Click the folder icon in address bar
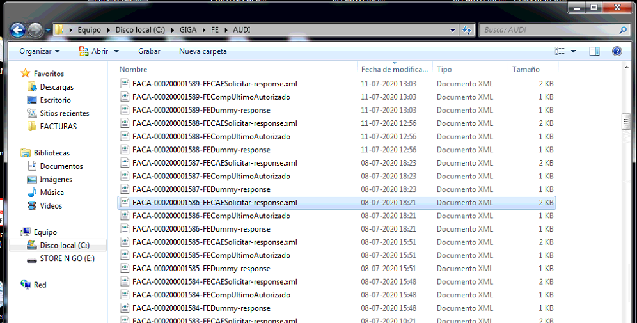 click(x=59, y=29)
